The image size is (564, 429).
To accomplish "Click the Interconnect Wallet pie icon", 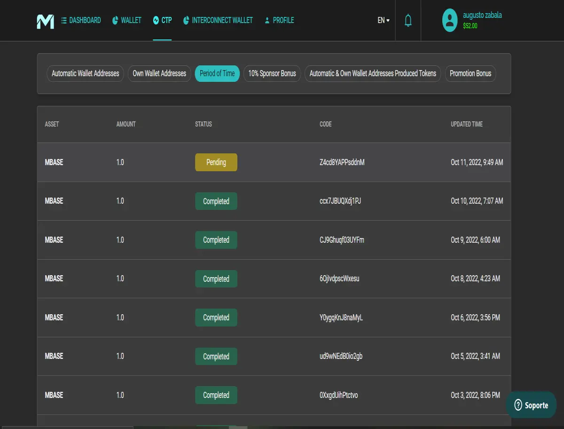I will tap(186, 20).
